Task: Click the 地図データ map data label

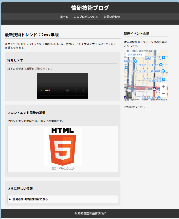Action: [x=135, y=100]
